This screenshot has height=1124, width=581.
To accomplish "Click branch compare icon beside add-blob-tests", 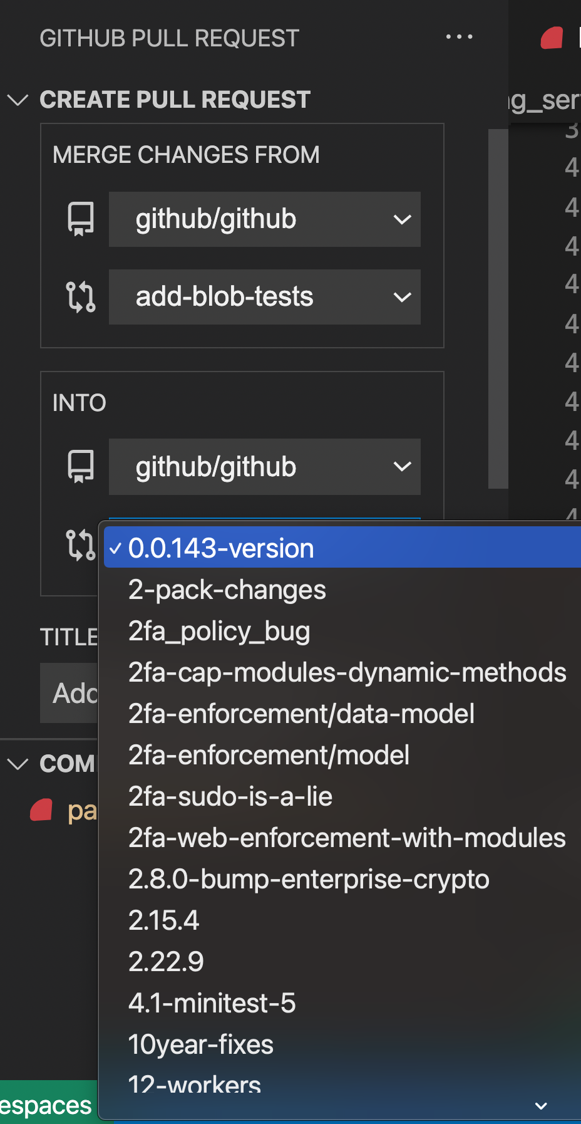I will (x=81, y=297).
